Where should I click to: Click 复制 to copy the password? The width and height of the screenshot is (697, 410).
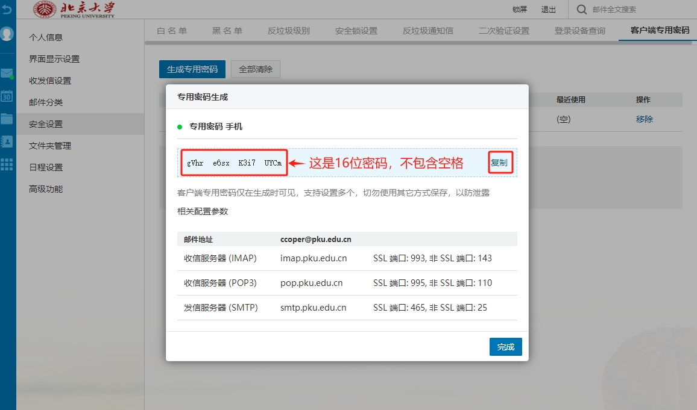point(499,163)
